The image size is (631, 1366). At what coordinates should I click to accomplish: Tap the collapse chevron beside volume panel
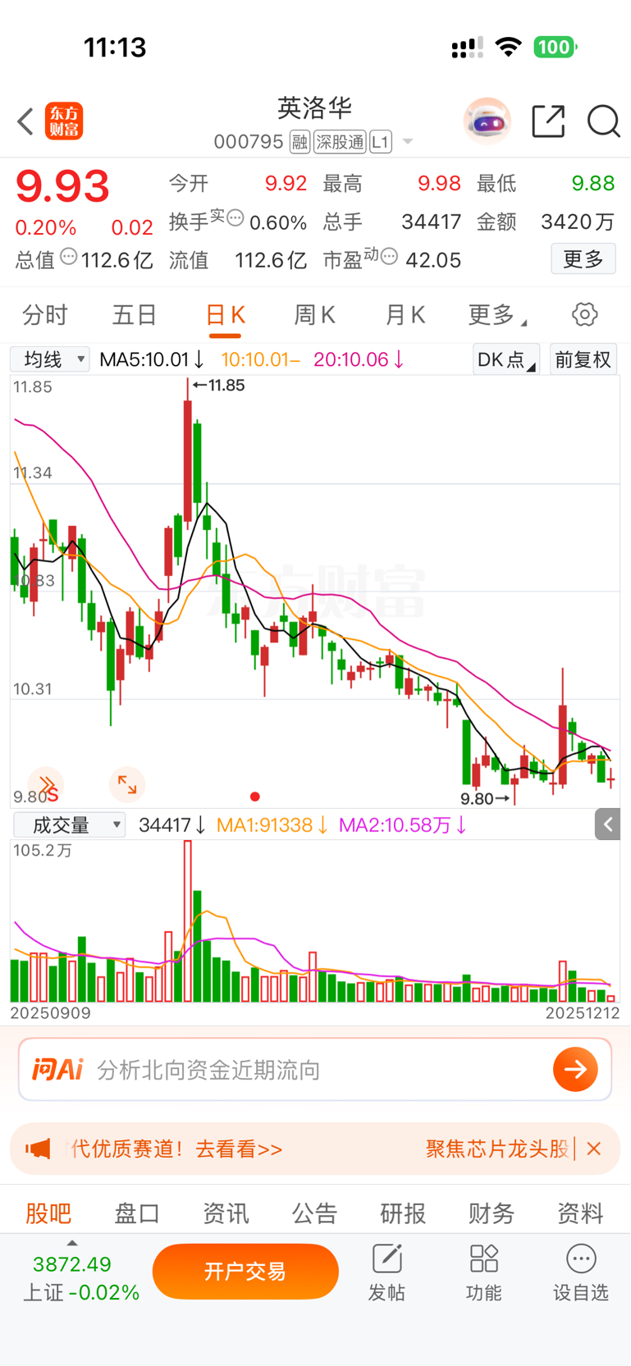point(607,825)
